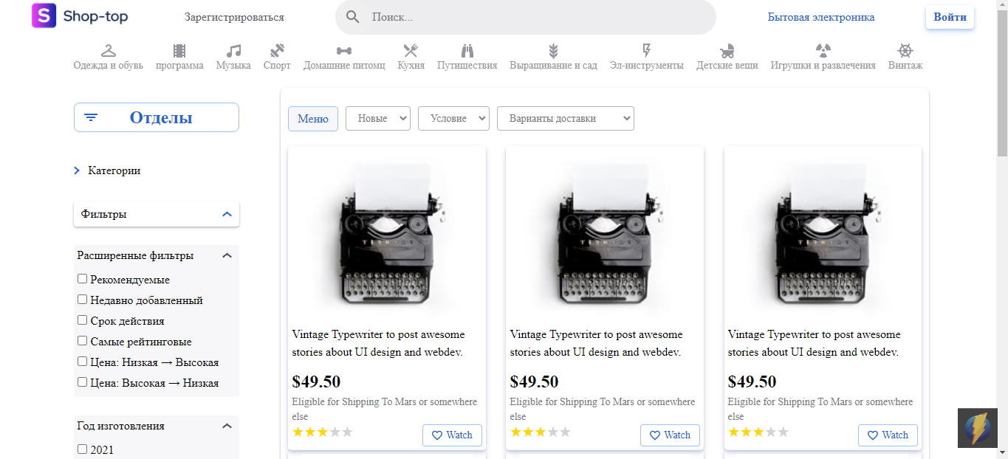
Task: Click the star rating on third typewriter card
Action: tap(758, 432)
